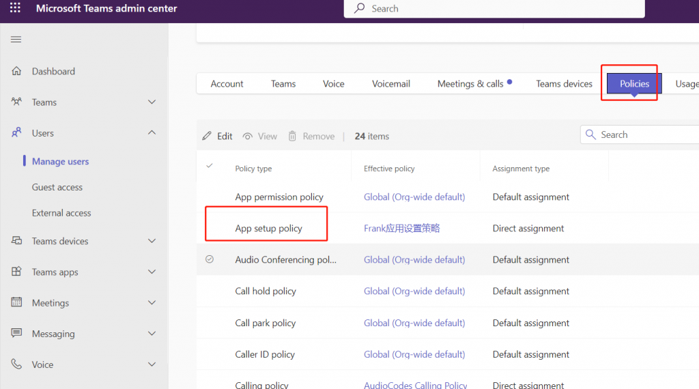Open Global policy link for Caller ID policy
The height and width of the screenshot is (389, 699).
pyautogui.click(x=414, y=354)
